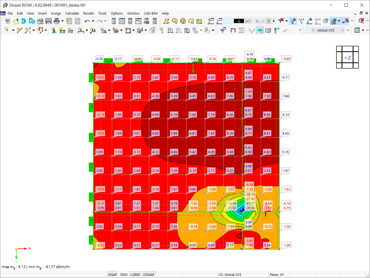370x278 pixels.
Task: Undo the last action
Action: tap(87, 21)
